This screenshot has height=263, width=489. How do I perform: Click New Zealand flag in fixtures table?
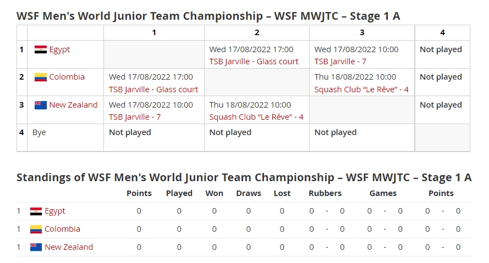click(x=40, y=105)
